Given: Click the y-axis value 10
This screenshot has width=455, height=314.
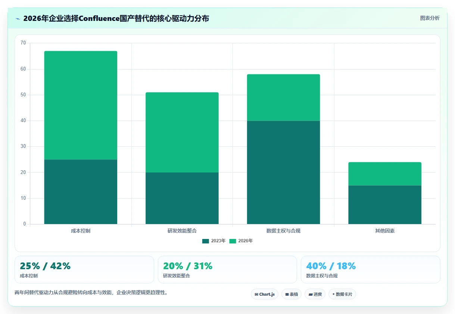Looking at the screenshot, I should pyautogui.click(x=23, y=198).
